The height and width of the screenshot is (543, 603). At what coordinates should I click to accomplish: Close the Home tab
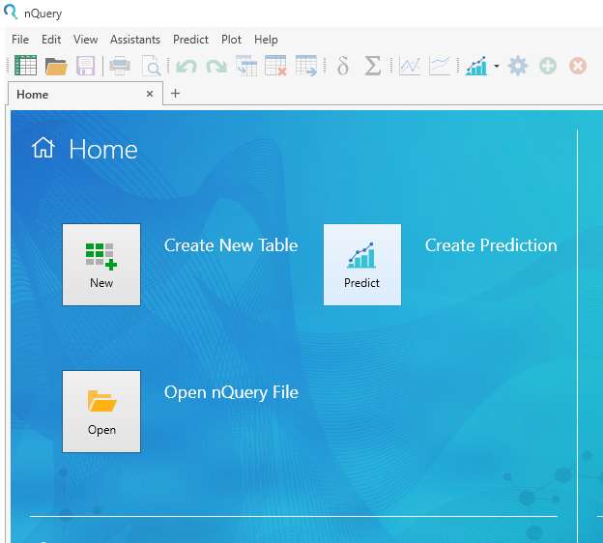click(150, 94)
